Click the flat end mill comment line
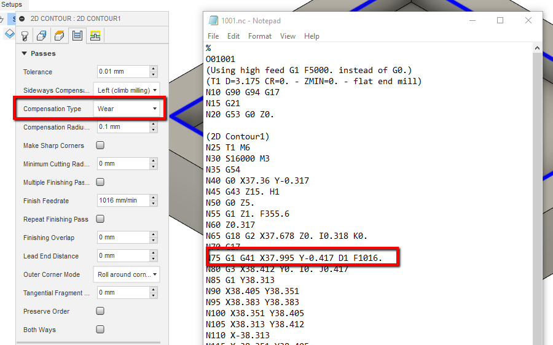 (x=314, y=81)
